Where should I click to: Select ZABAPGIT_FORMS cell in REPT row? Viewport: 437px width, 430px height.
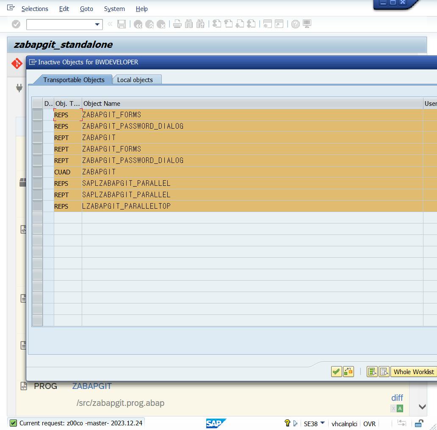(252, 149)
